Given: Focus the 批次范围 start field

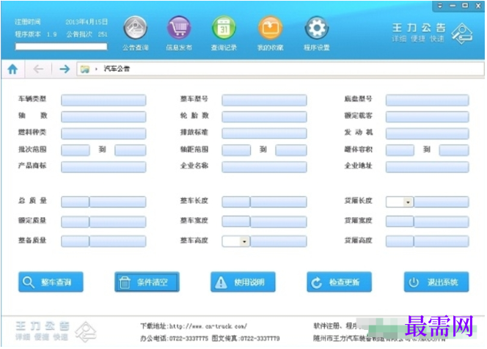Looking at the screenshot, I should (x=76, y=150).
